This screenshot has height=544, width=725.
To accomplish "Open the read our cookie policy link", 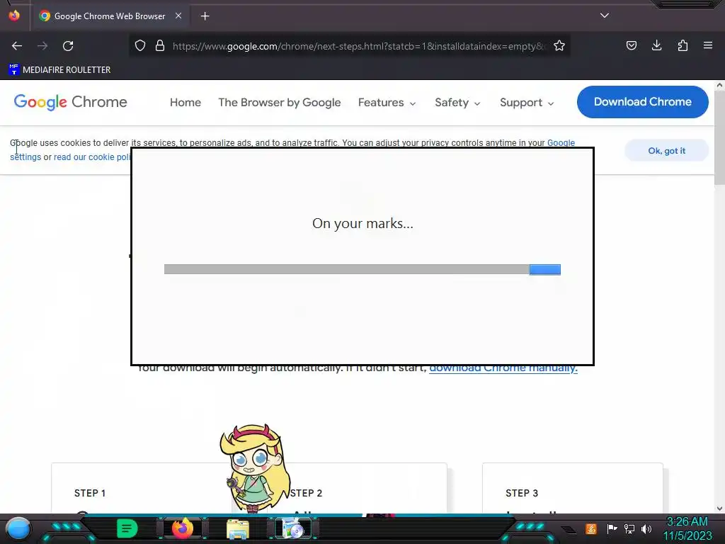I will tap(91, 157).
